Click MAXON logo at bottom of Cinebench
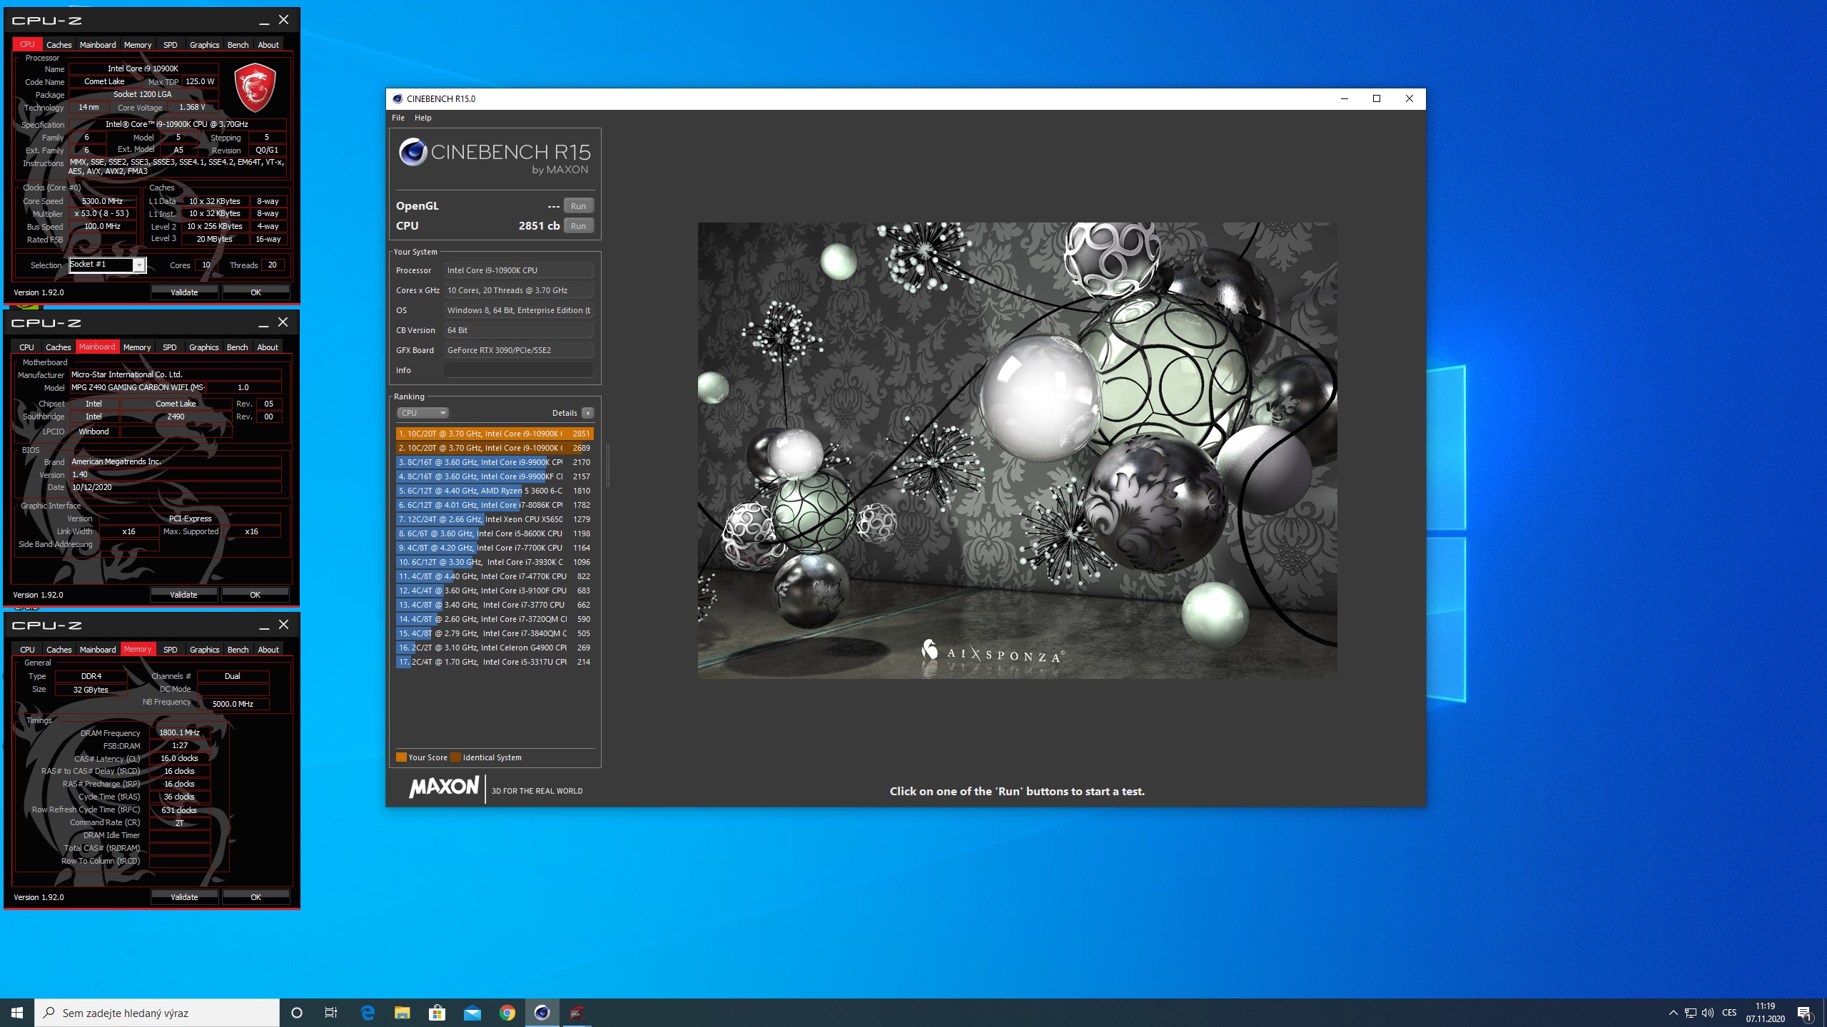 pos(444,787)
